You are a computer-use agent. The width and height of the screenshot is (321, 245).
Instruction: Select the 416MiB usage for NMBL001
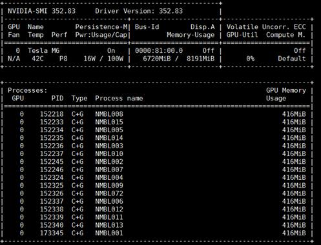(294, 233)
